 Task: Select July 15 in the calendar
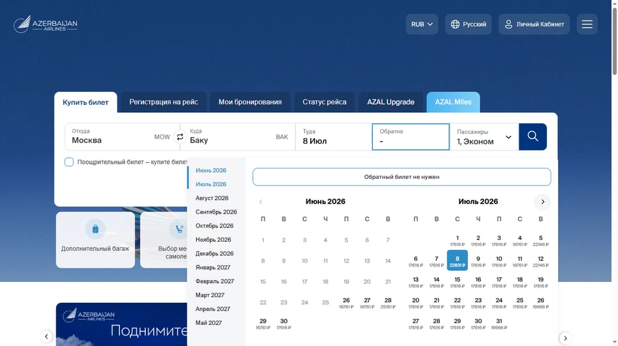click(457, 282)
